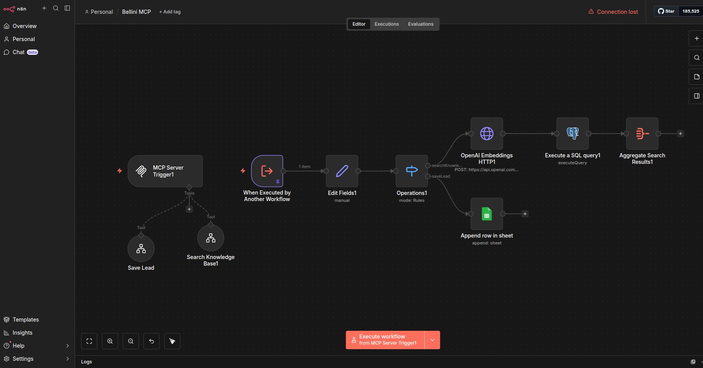
Task: Expand the Settings submenu
Action: point(68,359)
